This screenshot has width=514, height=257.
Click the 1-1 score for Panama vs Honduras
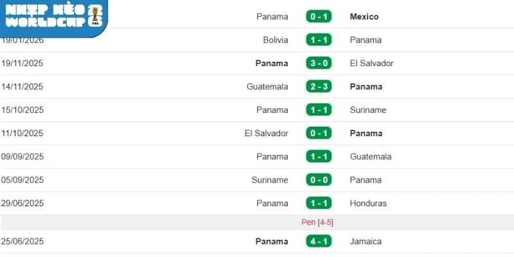point(319,203)
